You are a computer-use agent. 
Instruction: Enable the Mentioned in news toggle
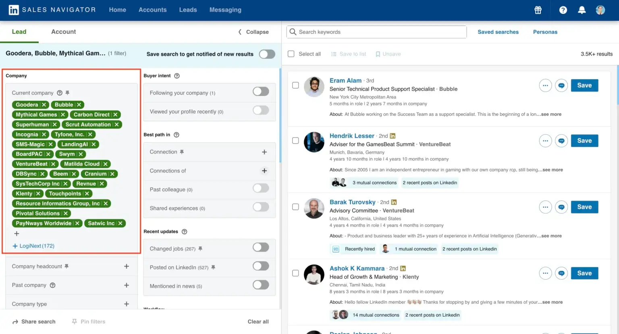coord(261,285)
